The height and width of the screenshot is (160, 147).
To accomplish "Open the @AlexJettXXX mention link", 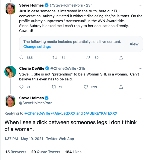I will click(x=63, y=113).
